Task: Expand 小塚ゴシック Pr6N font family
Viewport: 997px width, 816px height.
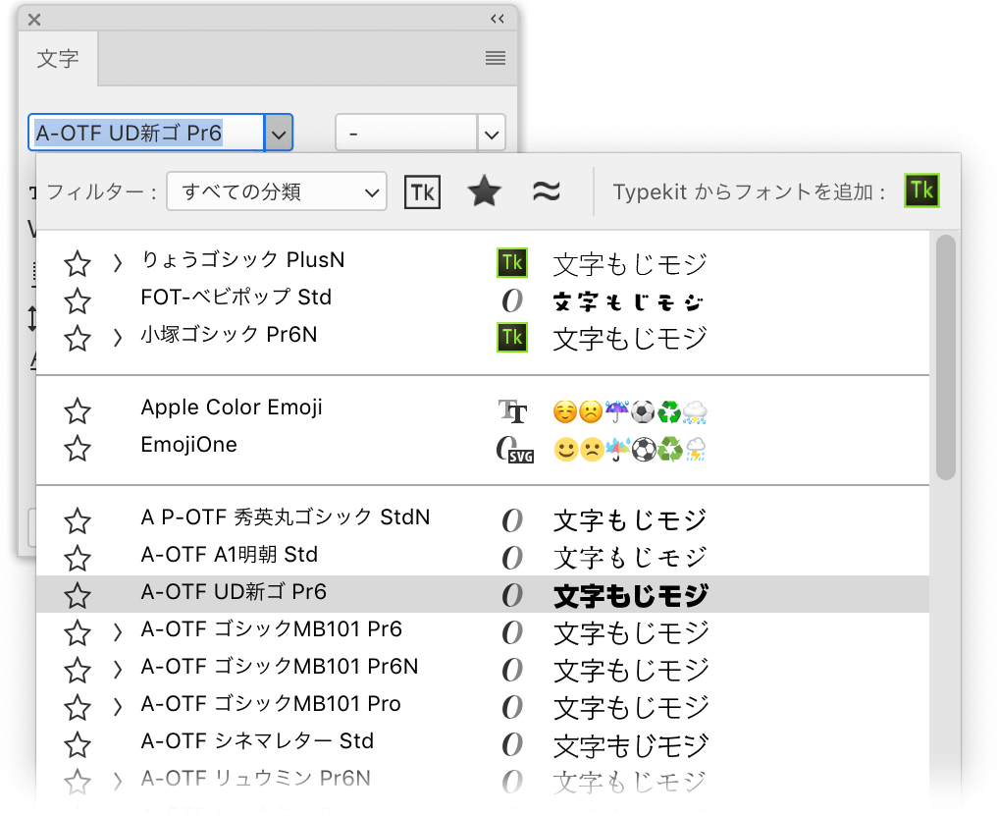Action: click(x=117, y=338)
